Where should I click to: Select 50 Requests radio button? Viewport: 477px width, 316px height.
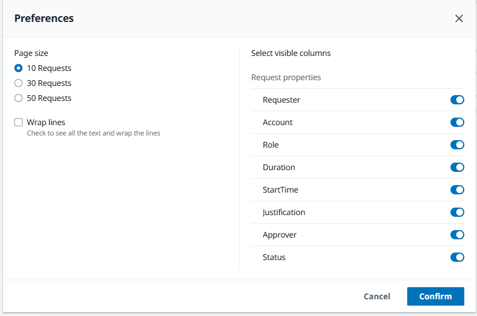[x=18, y=98]
